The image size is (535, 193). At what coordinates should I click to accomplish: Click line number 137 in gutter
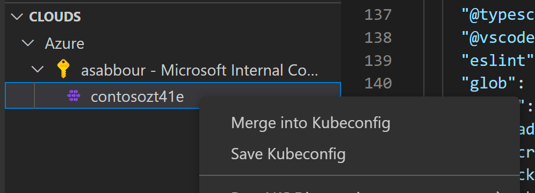tap(378, 15)
